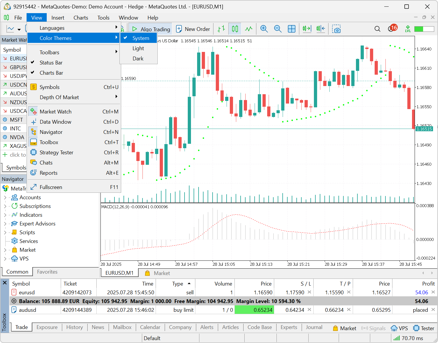Take a chart screenshot with camera icon
Screen dimensions: 438x343
click(x=336, y=29)
